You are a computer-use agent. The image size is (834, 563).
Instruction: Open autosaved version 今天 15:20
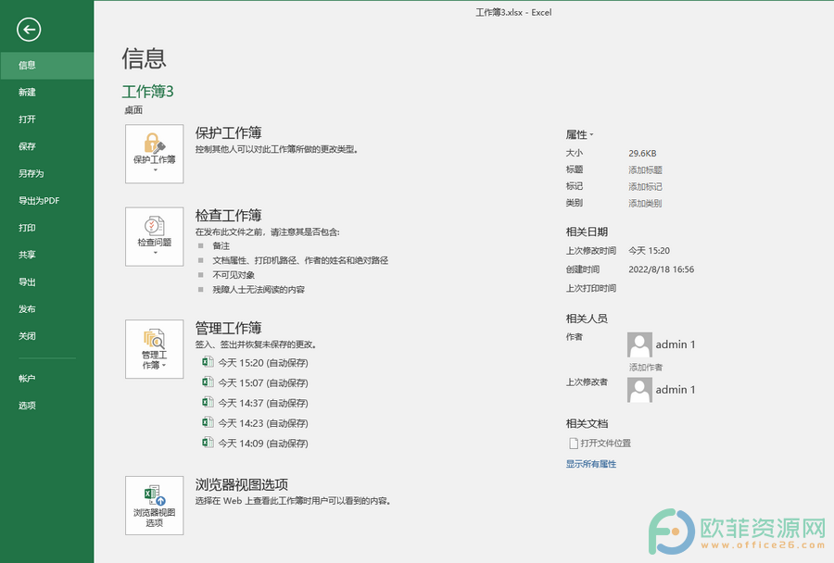tap(255, 363)
